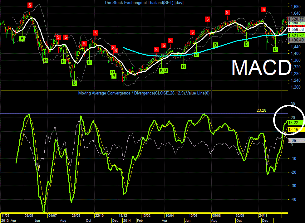
Task: Select the grey 1,496.40 value label
Action: click(296, 40)
